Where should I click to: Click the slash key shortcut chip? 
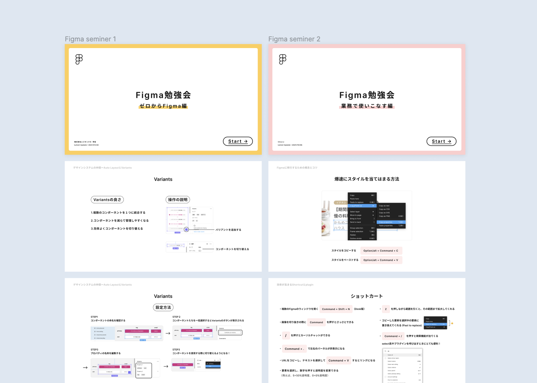click(x=286, y=335)
